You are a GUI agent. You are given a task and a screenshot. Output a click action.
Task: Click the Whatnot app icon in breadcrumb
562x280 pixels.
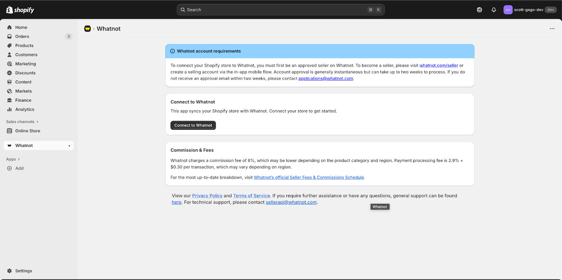[x=87, y=29]
